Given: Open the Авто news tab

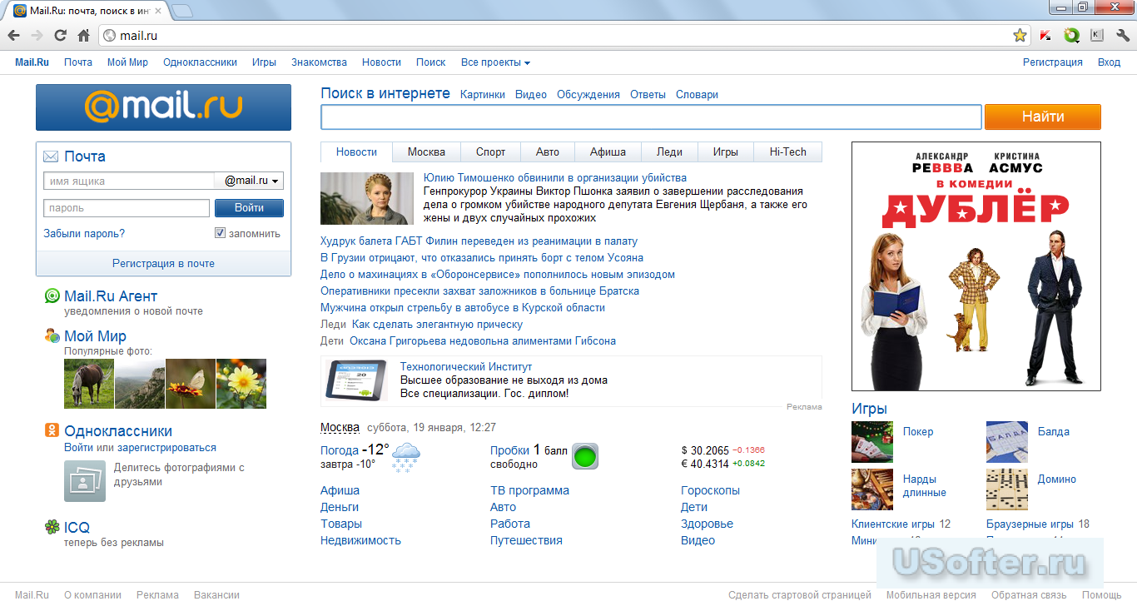Looking at the screenshot, I should tap(548, 152).
